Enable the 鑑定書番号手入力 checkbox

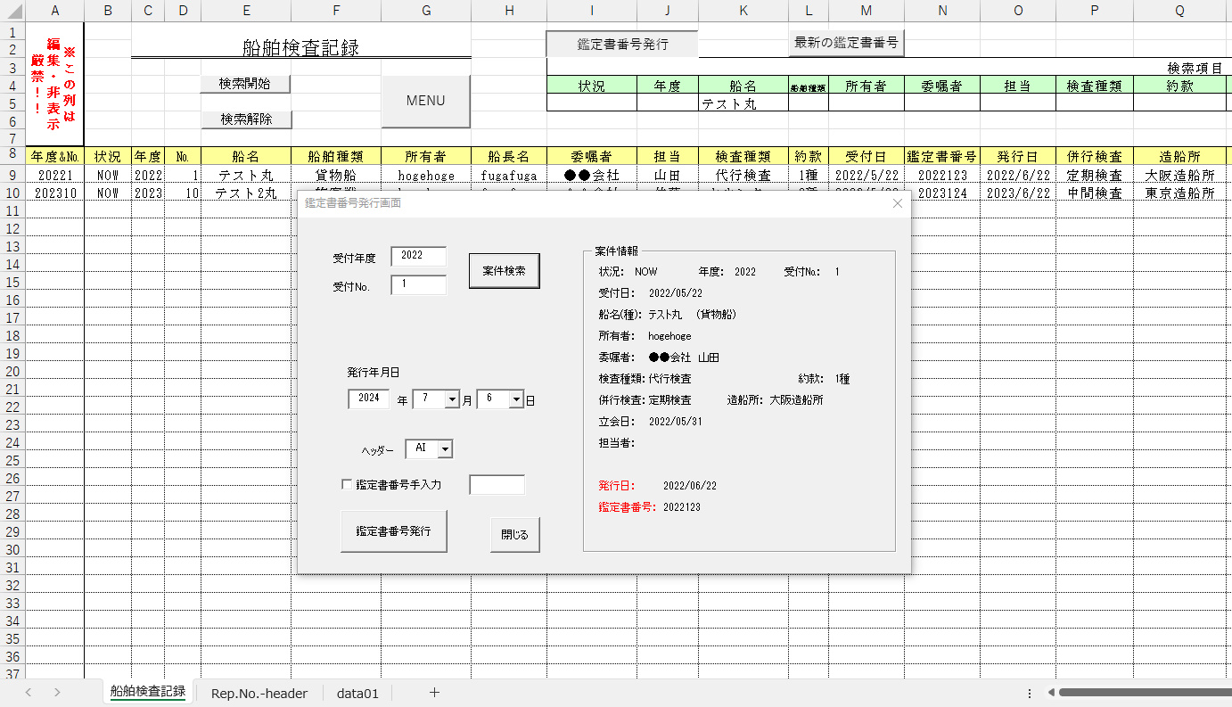[x=347, y=485]
